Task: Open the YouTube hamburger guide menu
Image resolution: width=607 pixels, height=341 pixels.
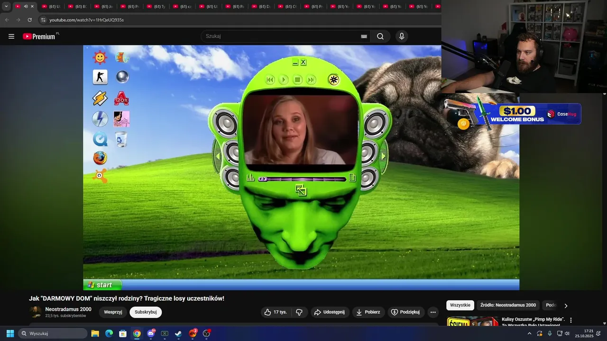Action: click(x=11, y=36)
